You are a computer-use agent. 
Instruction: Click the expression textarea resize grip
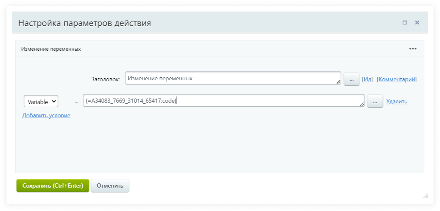point(362,104)
